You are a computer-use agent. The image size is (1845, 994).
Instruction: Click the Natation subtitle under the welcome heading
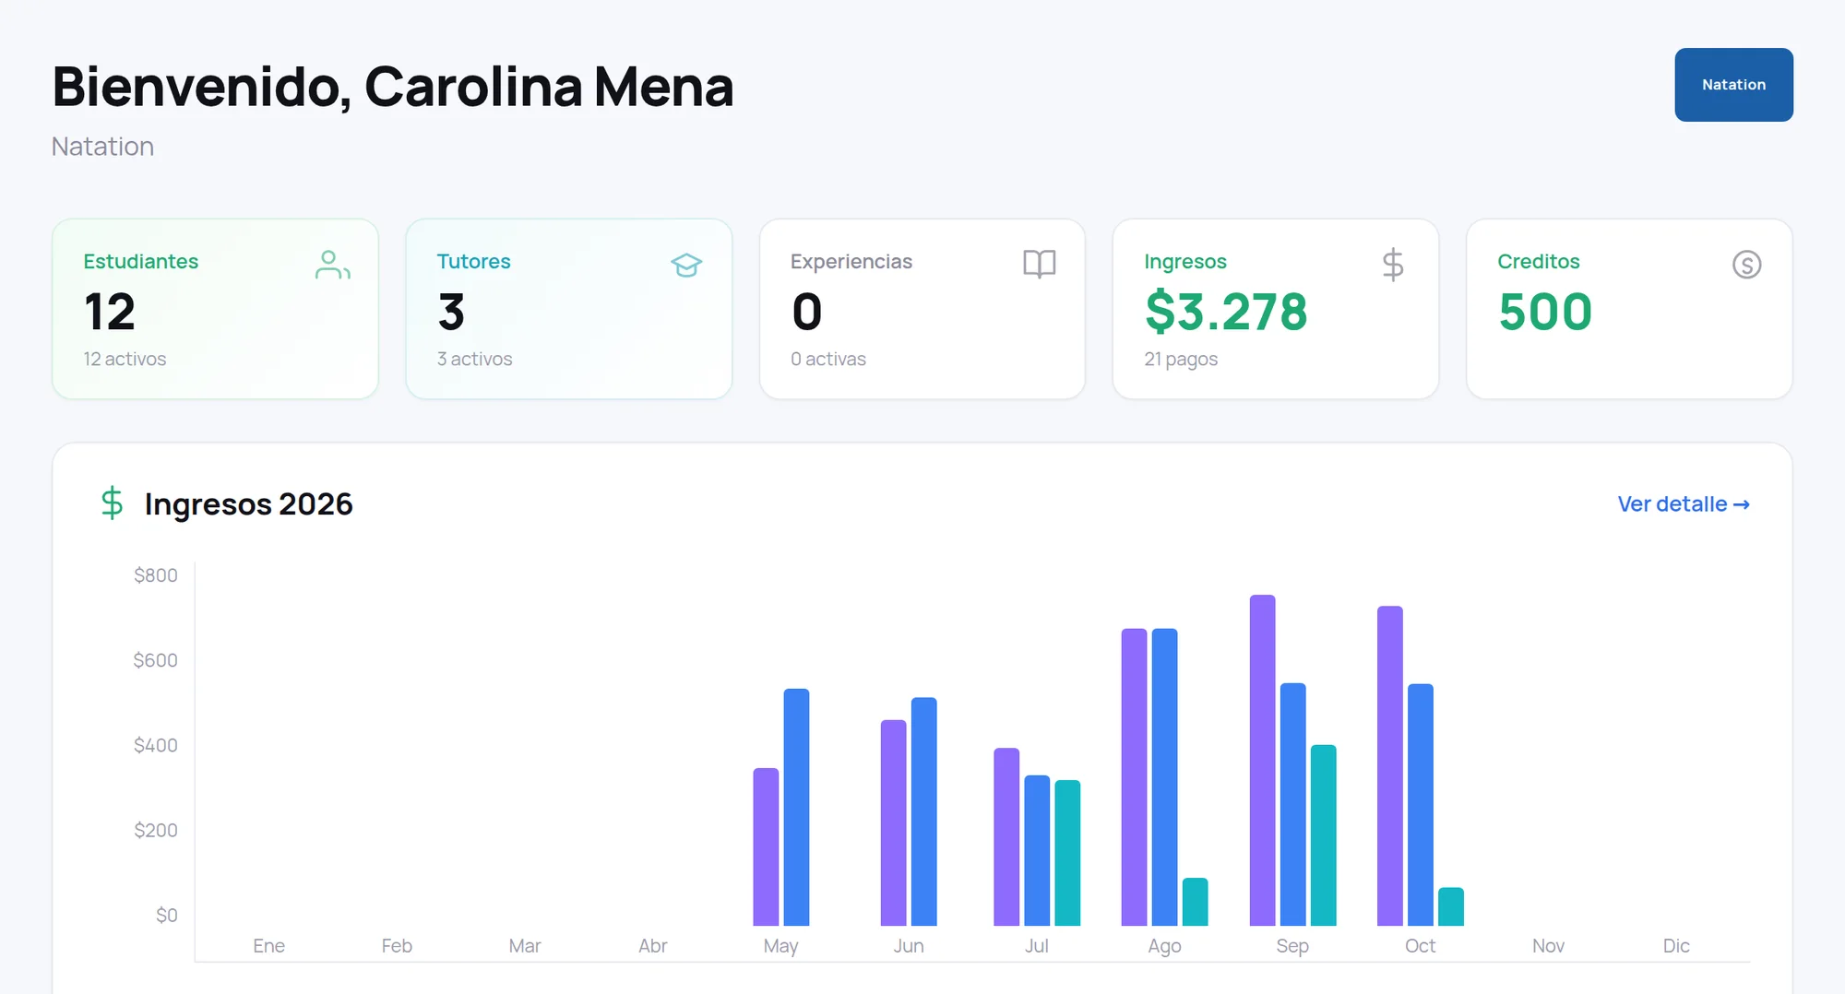pyautogui.click(x=102, y=147)
